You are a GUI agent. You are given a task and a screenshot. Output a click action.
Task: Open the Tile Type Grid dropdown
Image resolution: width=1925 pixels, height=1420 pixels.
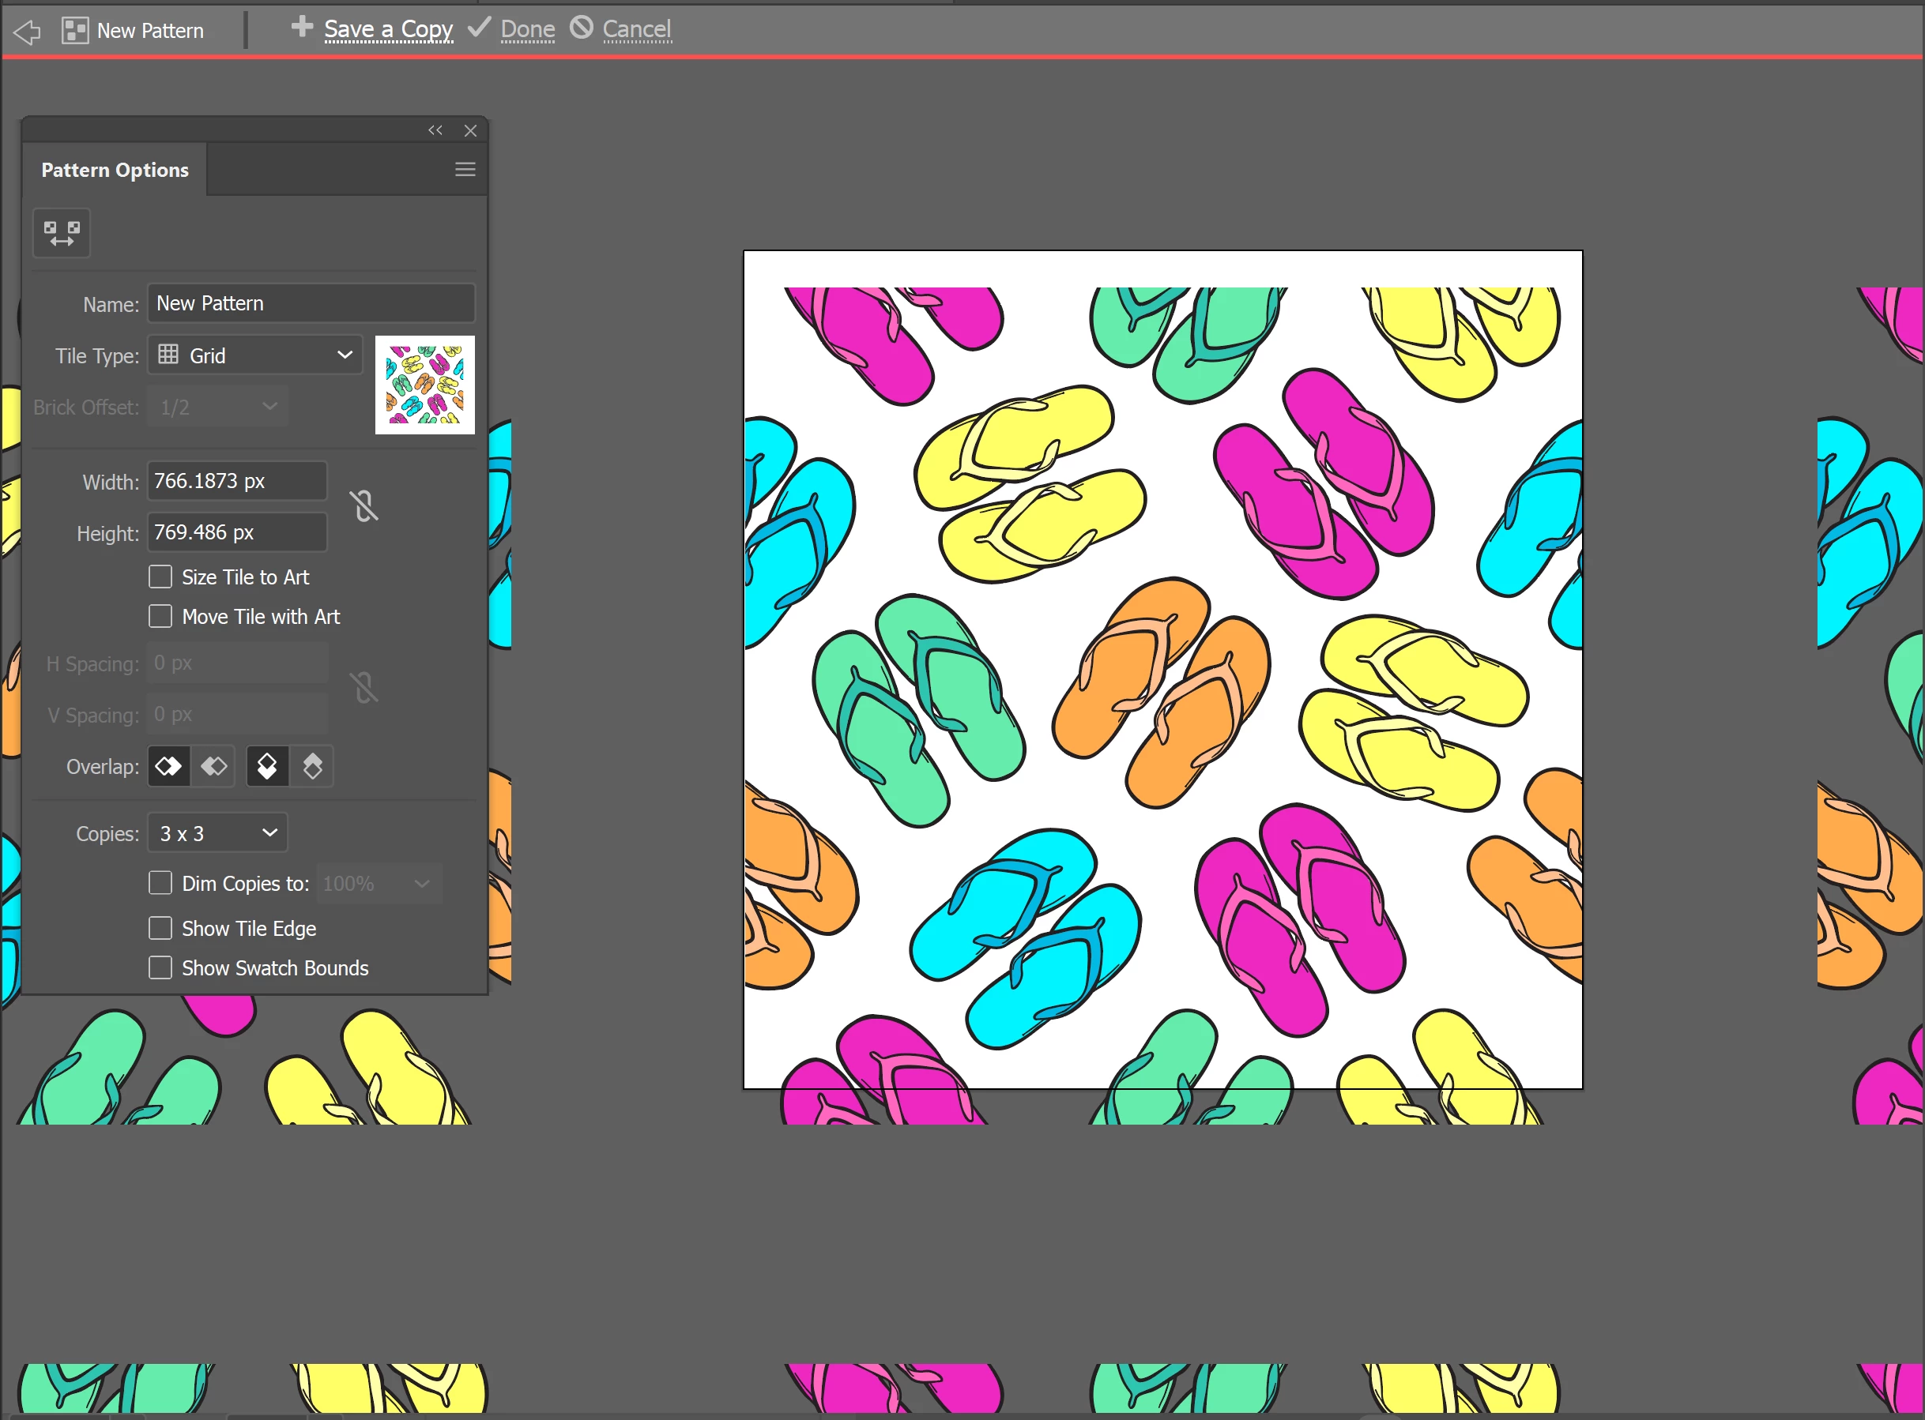click(255, 355)
